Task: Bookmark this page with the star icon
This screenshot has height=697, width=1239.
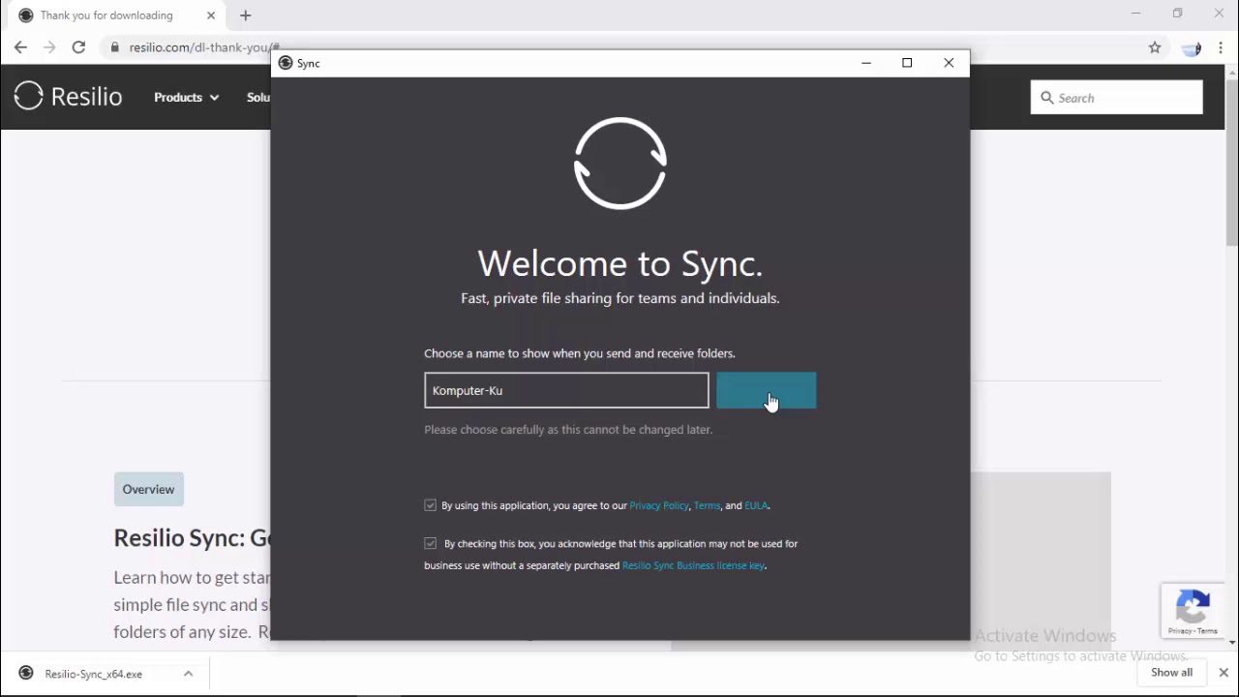Action: point(1155,47)
